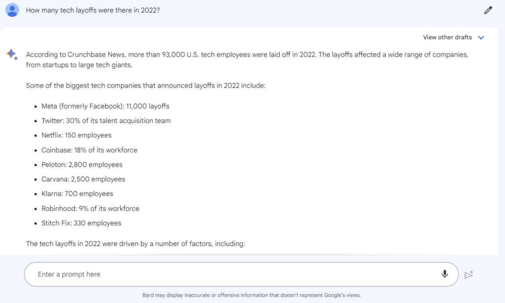The width and height of the screenshot is (505, 303).
Task: Click the Bard inaccurate information disclaimer
Action: 252,295
